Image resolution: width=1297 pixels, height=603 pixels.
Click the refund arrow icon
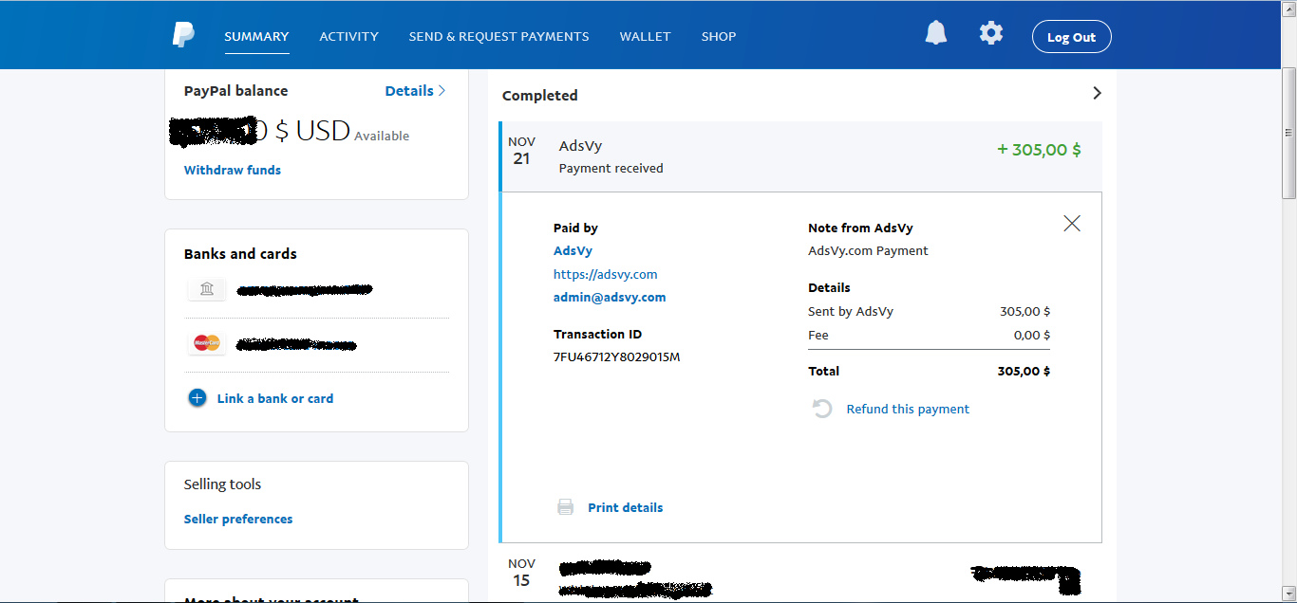pyautogui.click(x=822, y=409)
